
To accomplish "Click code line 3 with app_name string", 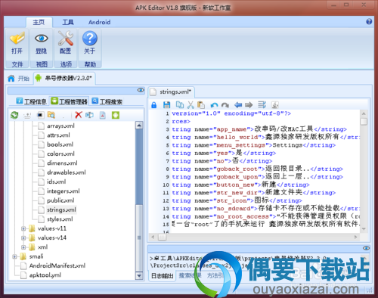I will pyautogui.click(x=259, y=129).
